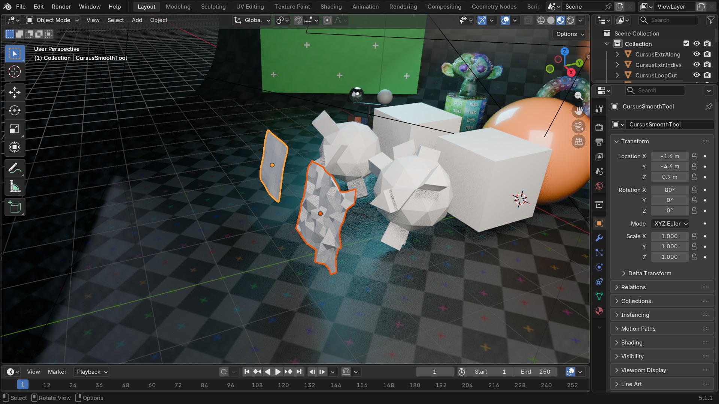Click the End frame field
This screenshot has height=404, width=719.
coord(536,372)
